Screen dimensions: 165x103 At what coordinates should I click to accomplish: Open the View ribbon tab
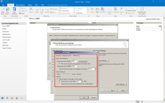click(x=37, y=5)
